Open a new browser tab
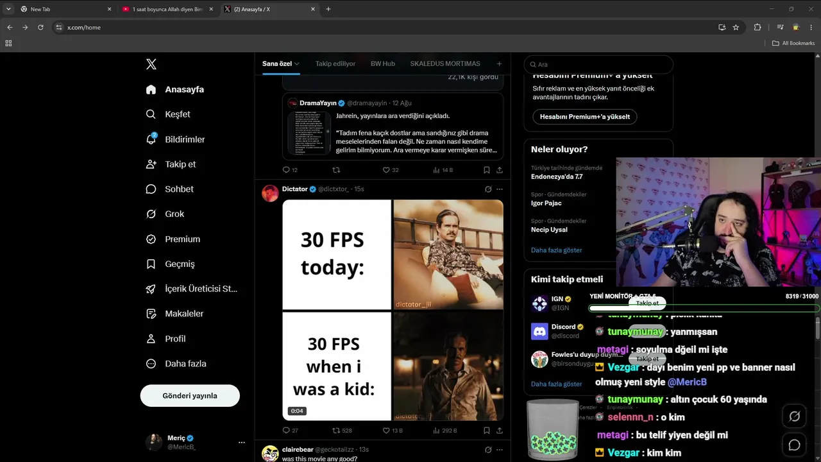The height and width of the screenshot is (462, 821). tap(328, 9)
